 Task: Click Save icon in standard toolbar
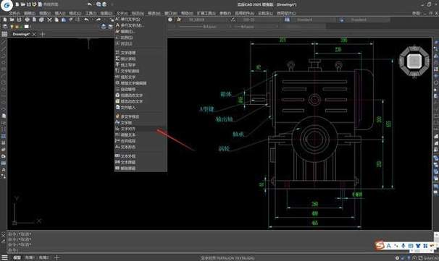click(x=19, y=20)
